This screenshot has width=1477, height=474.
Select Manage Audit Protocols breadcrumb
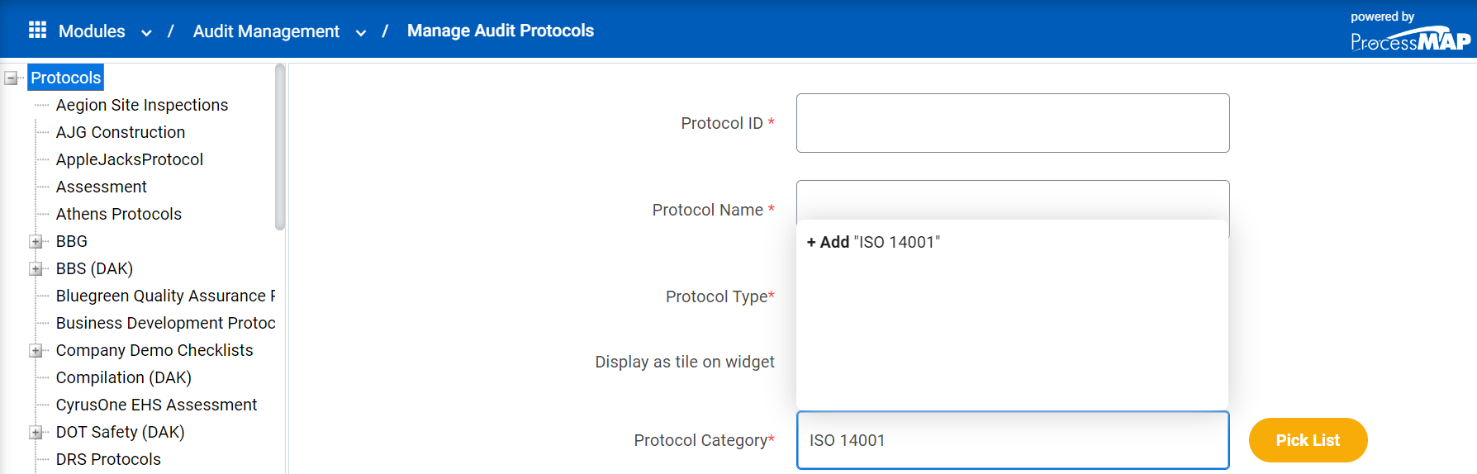pyautogui.click(x=501, y=31)
